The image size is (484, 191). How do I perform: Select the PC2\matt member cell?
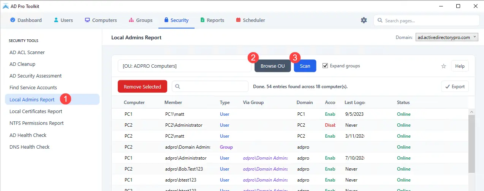[x=175, y=136]
